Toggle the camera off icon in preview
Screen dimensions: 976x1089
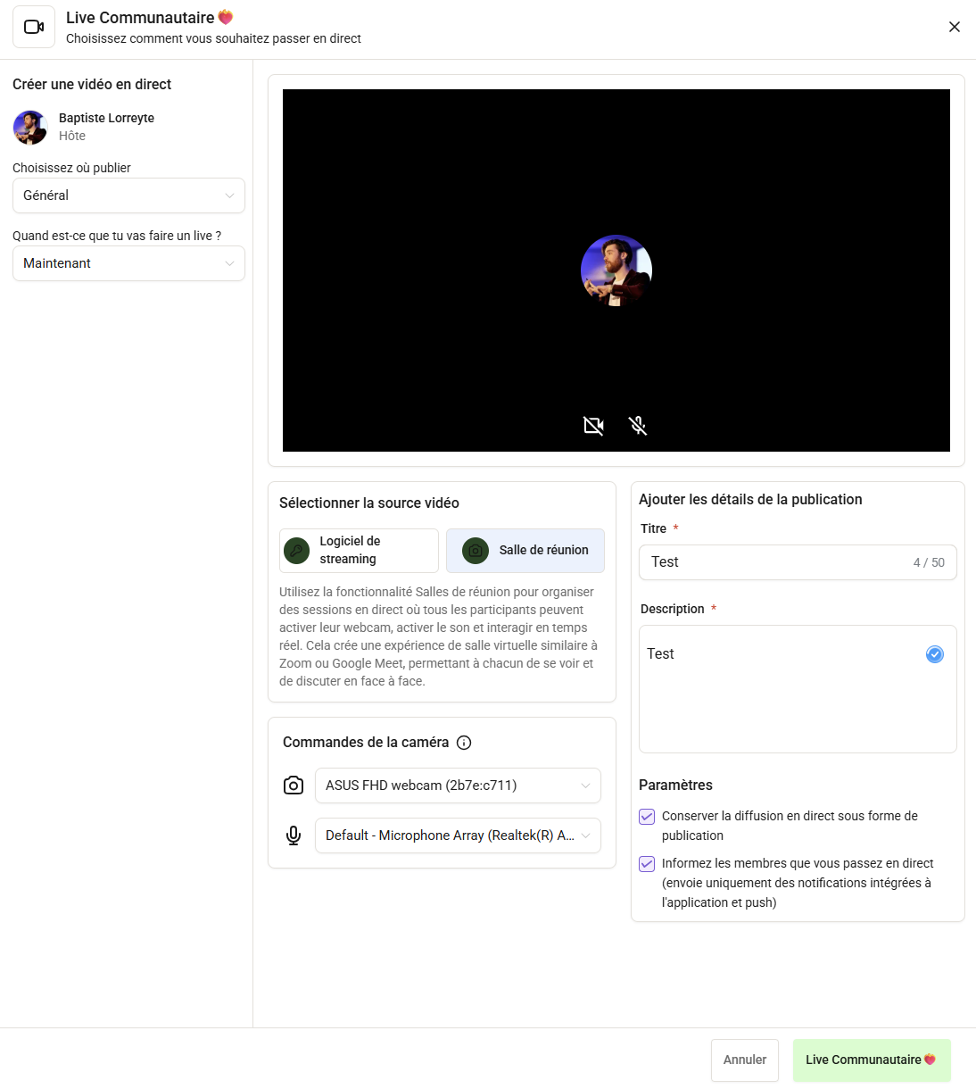[593, 426]
